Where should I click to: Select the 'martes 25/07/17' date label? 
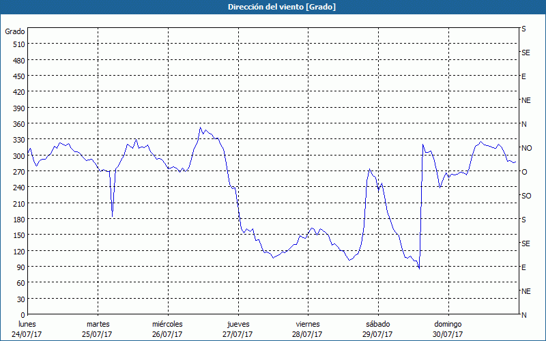pos(98,329)
